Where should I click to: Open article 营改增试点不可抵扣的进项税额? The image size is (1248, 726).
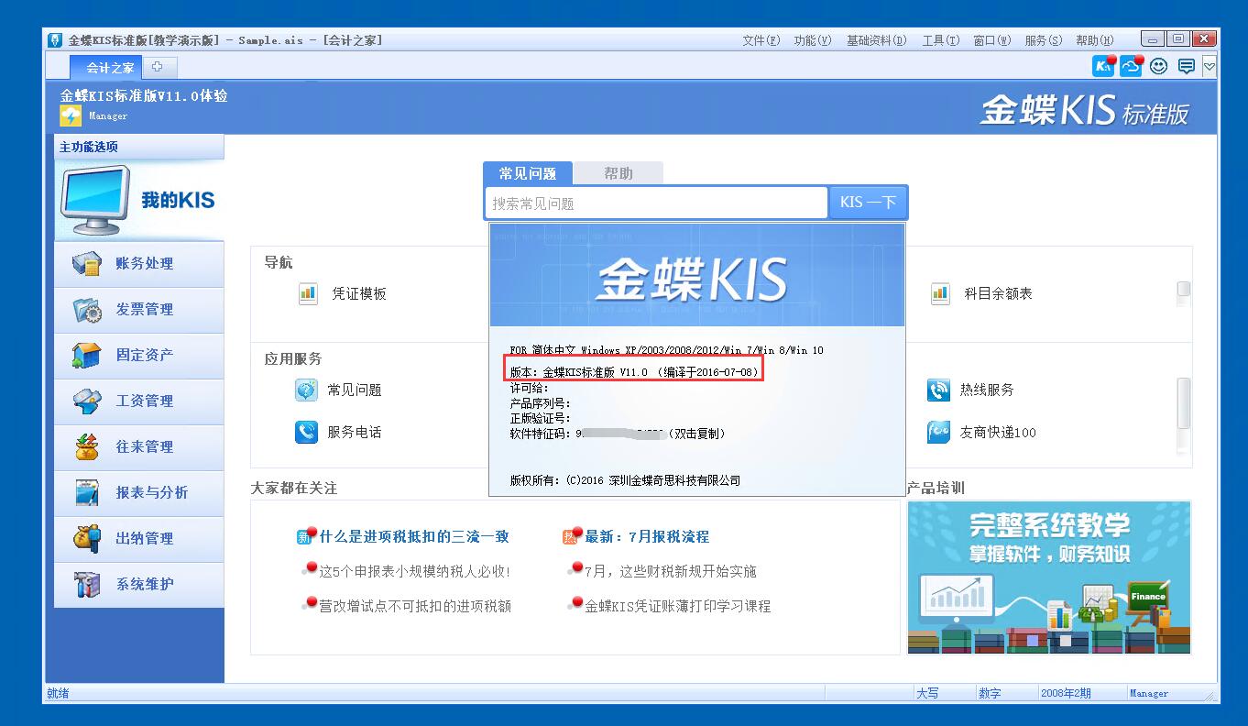[x=415, y=607]
